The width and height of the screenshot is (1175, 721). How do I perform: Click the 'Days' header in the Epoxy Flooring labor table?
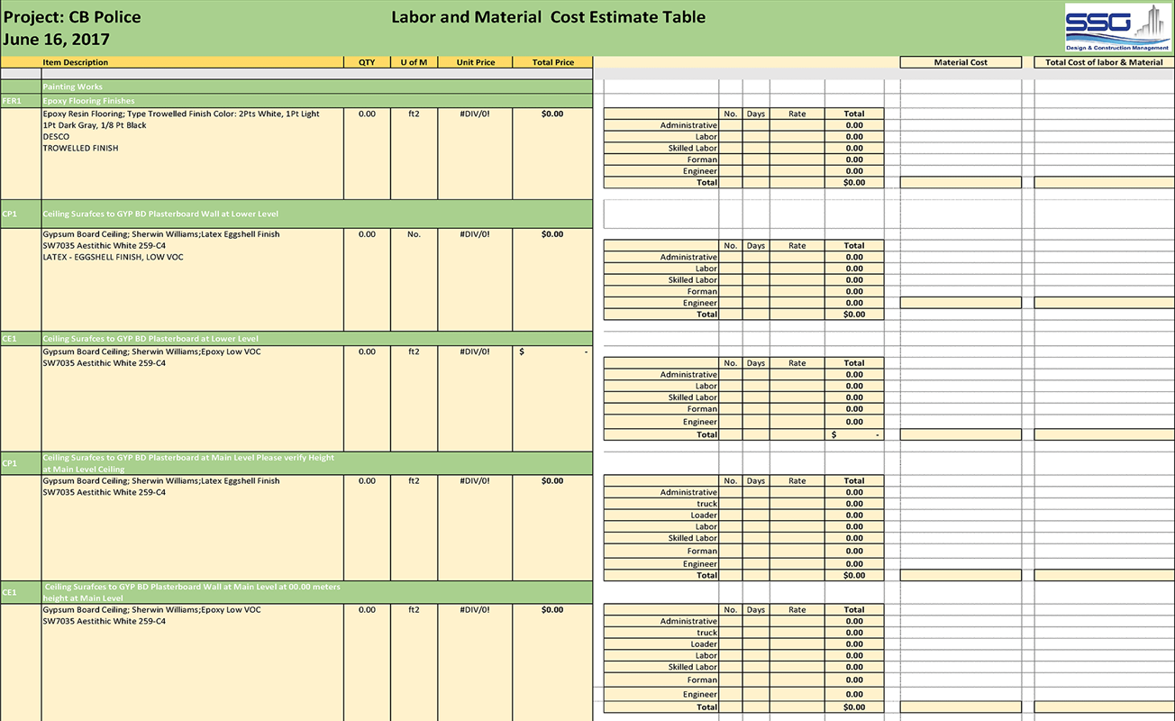pos(756,114)
